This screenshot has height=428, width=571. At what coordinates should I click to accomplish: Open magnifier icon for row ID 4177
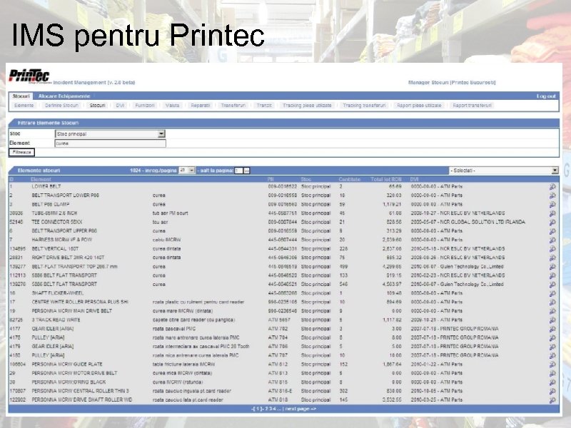click(552, 329)
